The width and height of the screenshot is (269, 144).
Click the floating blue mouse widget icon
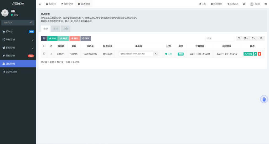tap(264, 99)
